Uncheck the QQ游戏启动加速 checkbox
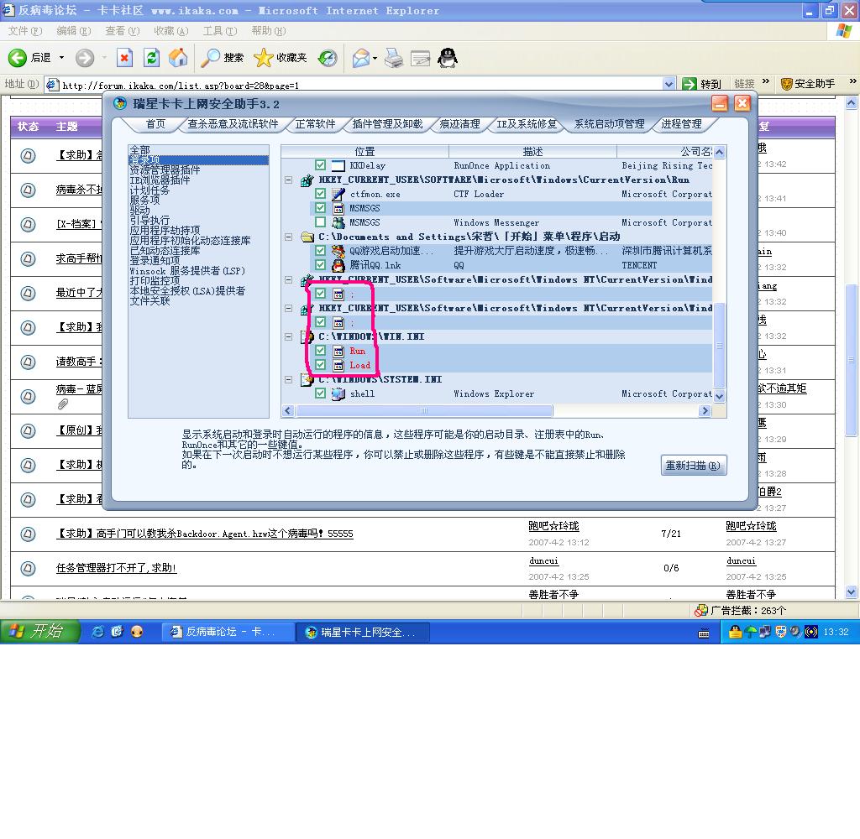 [x=320, y=250]
